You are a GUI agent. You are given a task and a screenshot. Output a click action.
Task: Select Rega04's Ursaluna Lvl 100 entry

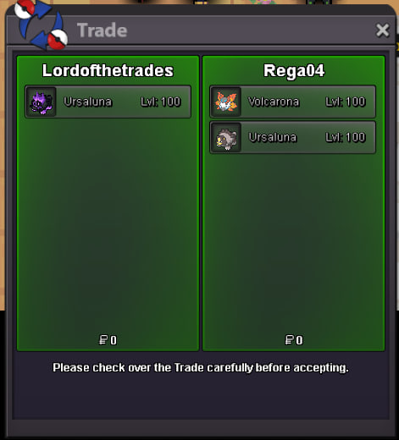pos(292,138)
